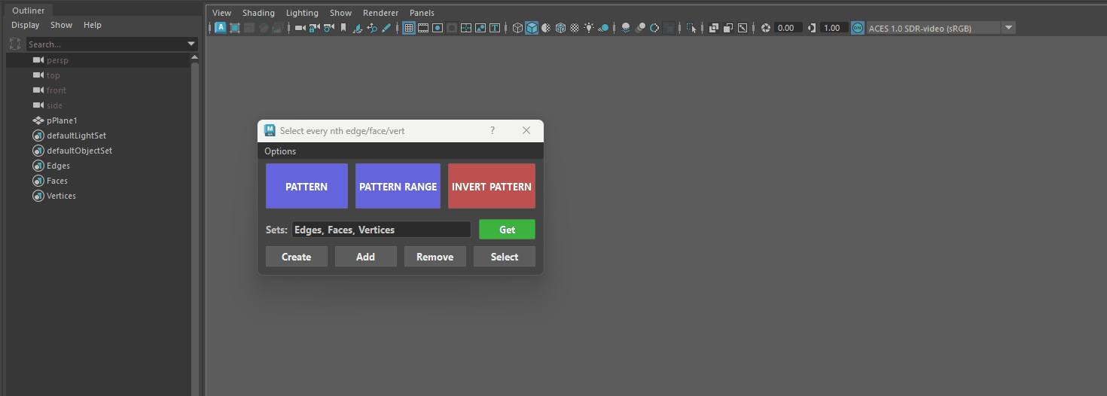Click the Multisample Anti-aliasing icon
Image resolution: width=1107 pixels, height=396 pixels.
click(654, 28)
